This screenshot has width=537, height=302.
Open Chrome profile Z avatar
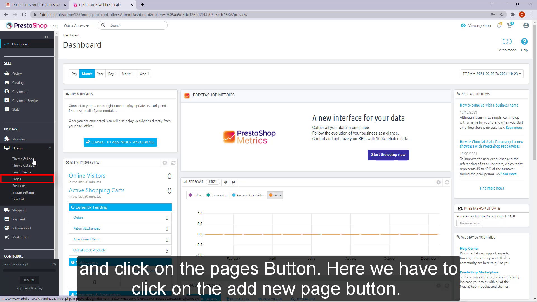(522, 15)
